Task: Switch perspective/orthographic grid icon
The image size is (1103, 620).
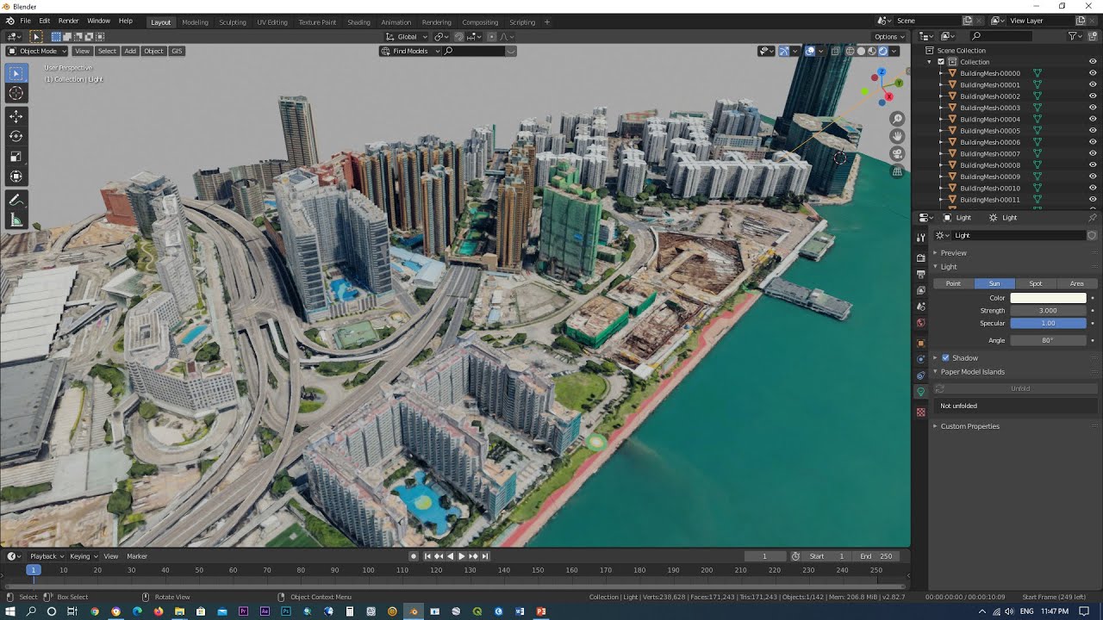Action: pyautogui.click(x=897, y=171)
